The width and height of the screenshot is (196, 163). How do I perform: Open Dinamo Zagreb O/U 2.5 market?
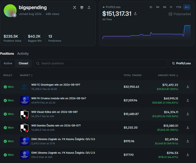click(63, 153)
